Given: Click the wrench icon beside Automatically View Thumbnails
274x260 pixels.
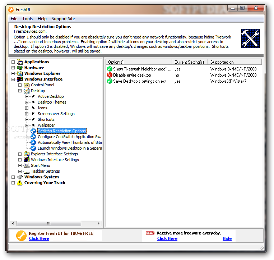Looking at the screenshot, I should pos(33,142).
